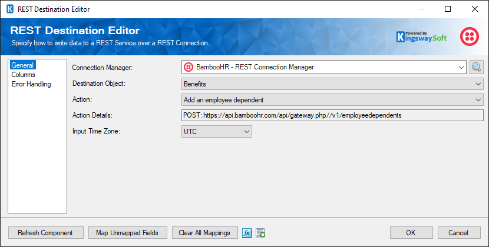Click the Destination Object label
Viewport: 489px width, 247px height.
tap(99, 84)
